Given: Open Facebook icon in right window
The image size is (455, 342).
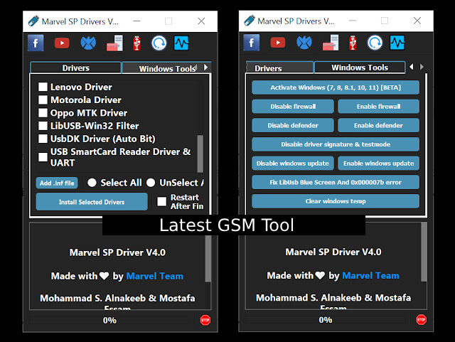Looking at the screenshot, I should 252,43.
